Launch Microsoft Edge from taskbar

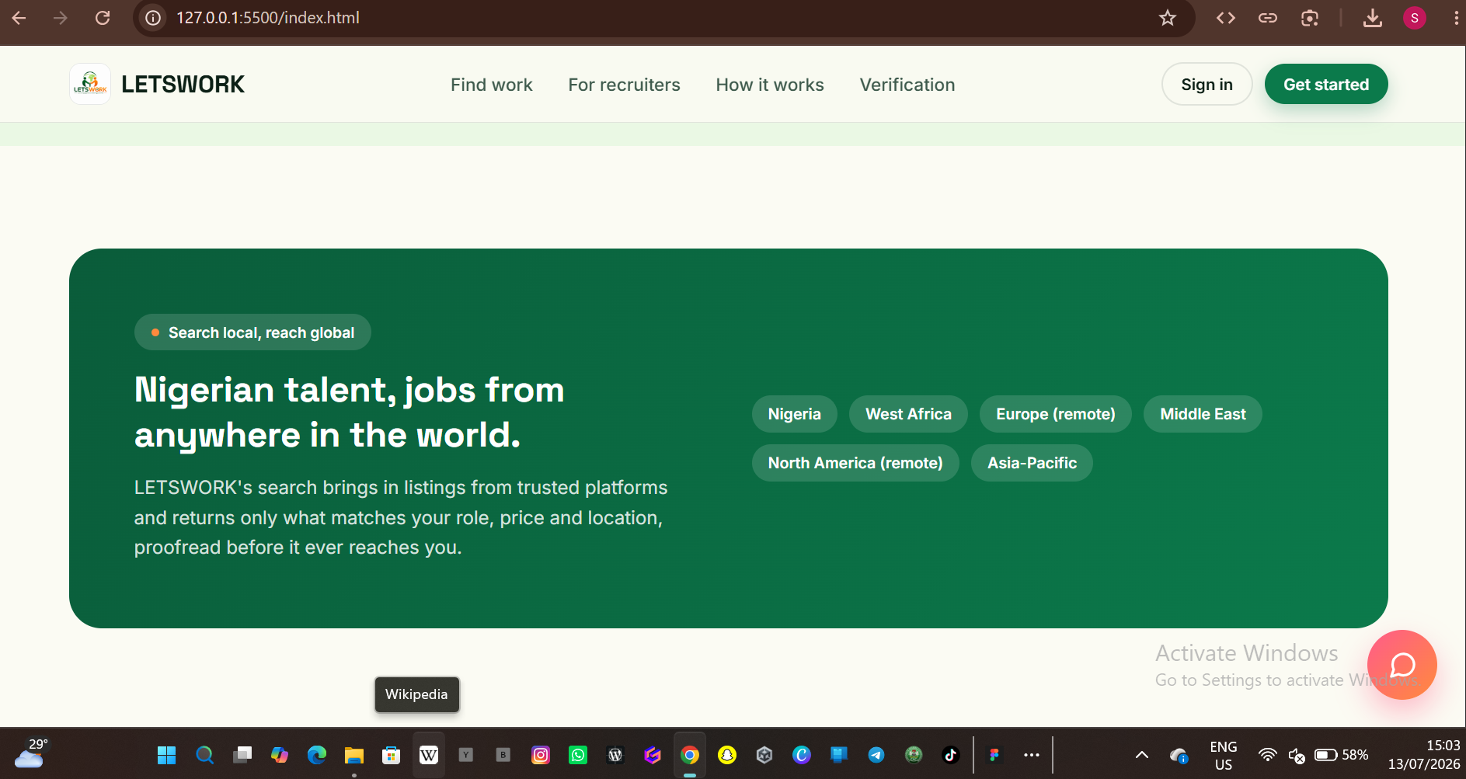(x=317, y=755)
